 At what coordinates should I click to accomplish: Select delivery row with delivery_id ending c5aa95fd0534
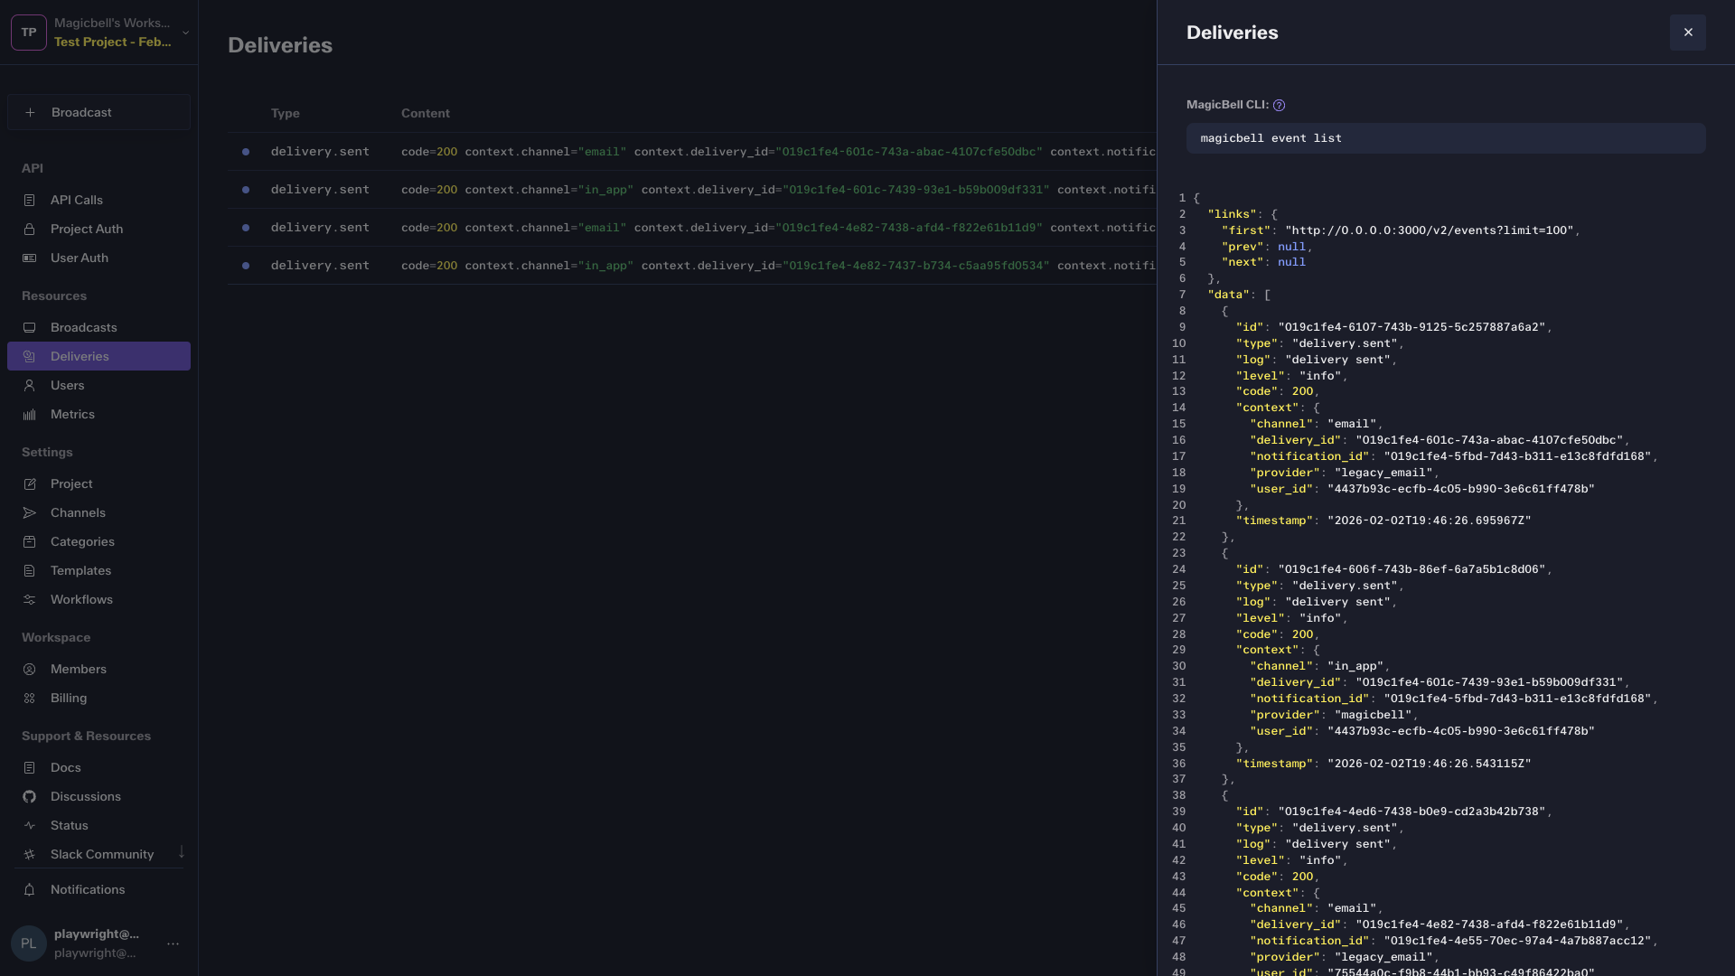tap(692, 266)
